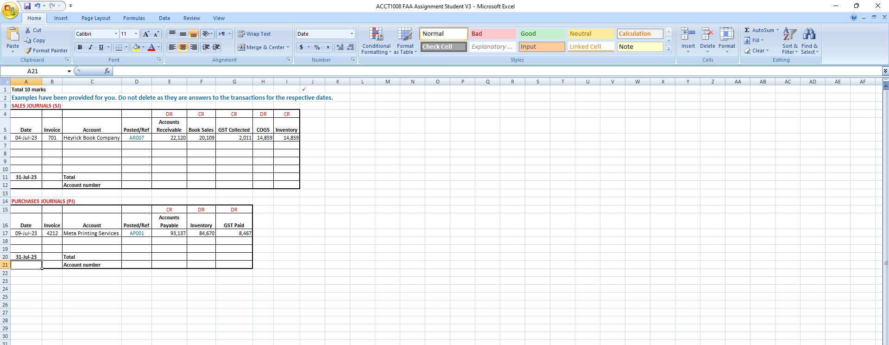Switch to the Page Layout tab
This screenshot has width=889, height=345.
click(96, 18)
